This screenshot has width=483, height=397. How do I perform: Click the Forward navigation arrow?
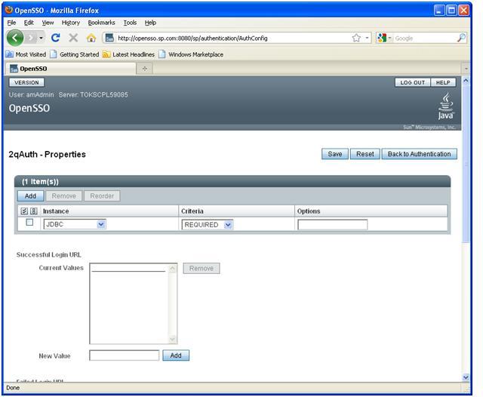(x=31, y=38)
